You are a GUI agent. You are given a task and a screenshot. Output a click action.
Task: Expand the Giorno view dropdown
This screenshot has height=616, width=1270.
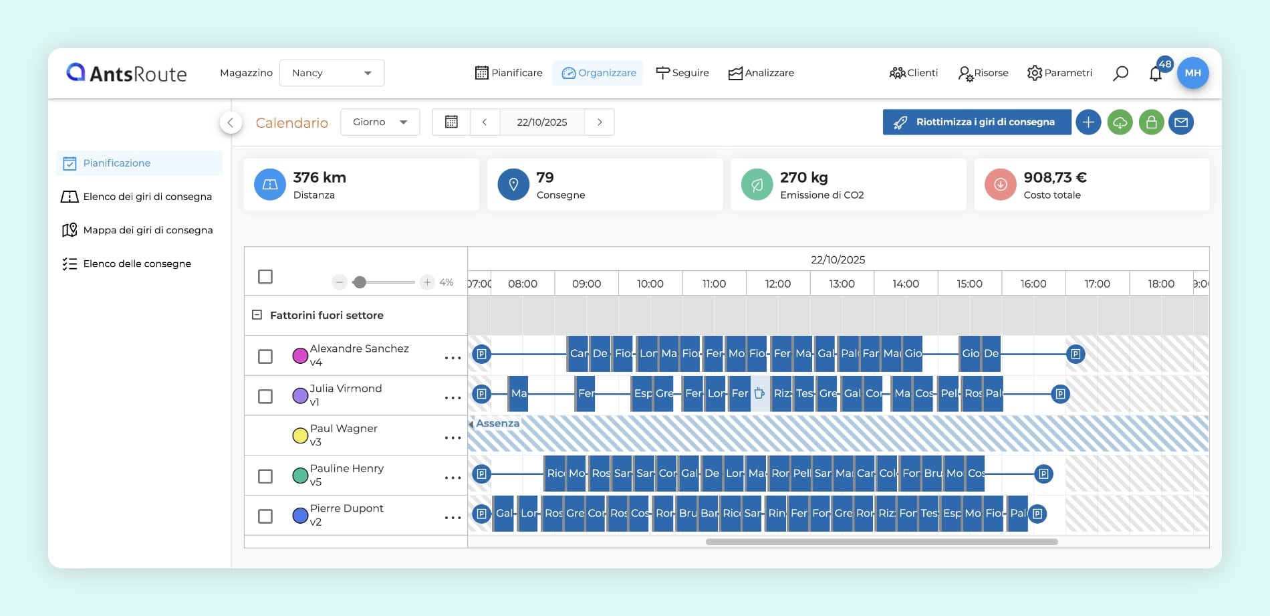pyautogui.click(x=380, y=122)
